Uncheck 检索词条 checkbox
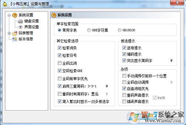The width and height of the screenshot is (186, 125). coord(59,48)
